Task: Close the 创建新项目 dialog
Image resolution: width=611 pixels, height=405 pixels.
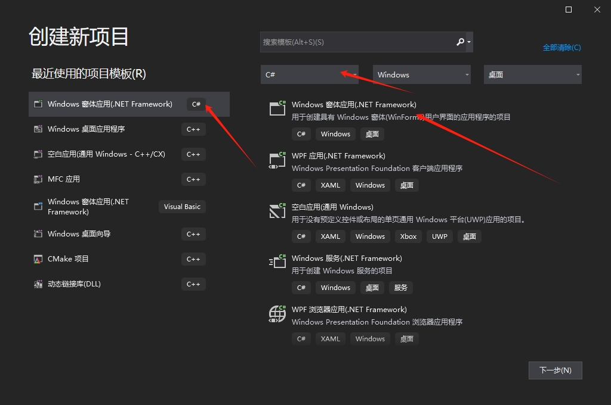Action: (x=597, y=10)
